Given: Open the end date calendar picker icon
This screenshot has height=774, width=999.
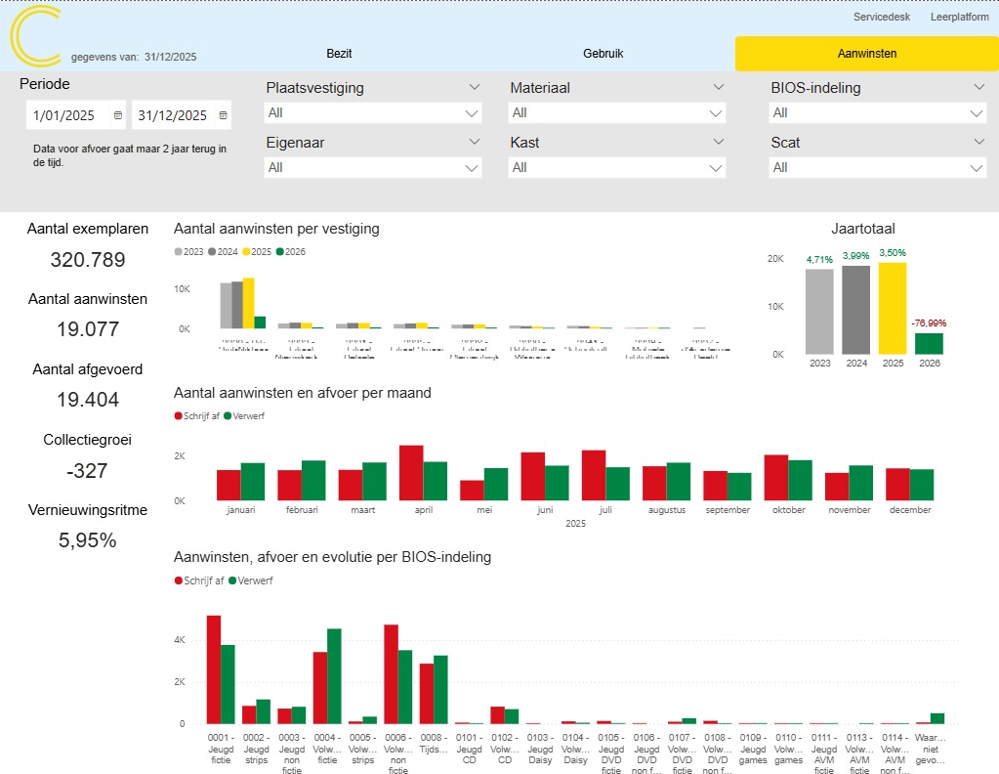Looking at the screenshot, I should pos(223,115).
